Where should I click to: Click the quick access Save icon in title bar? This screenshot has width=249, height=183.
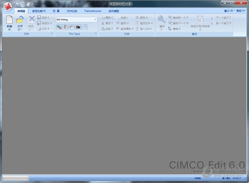point(17,4)
